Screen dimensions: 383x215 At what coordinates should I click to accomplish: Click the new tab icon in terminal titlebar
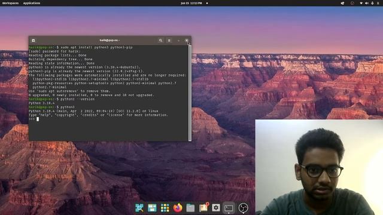34,41
